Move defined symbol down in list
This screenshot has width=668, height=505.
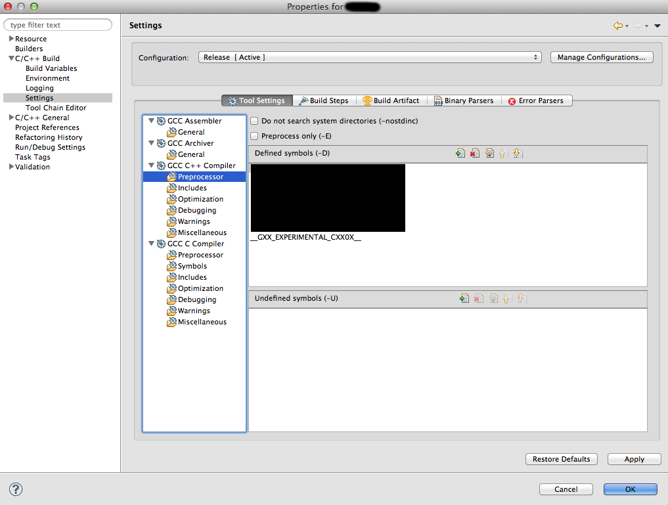point(518,153)
